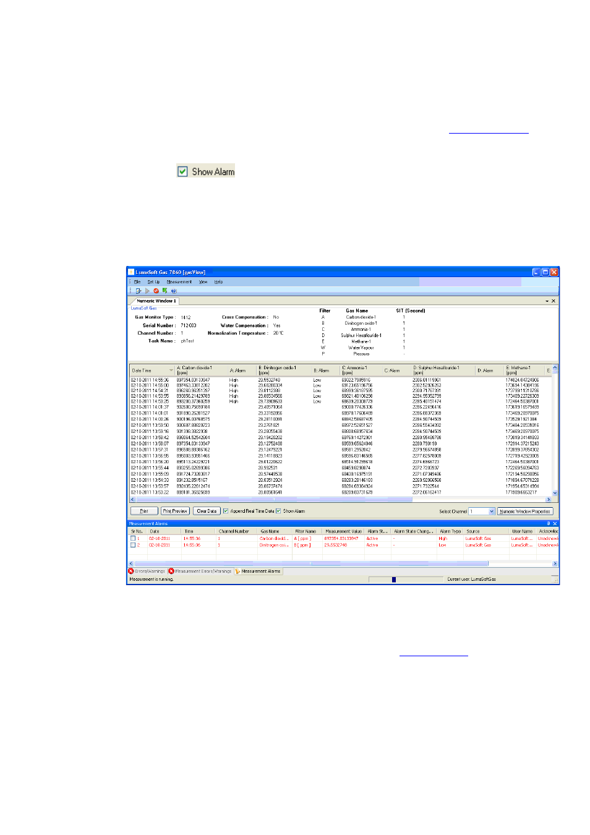Open the Measurement menu
590x835 pixels.
[179, 282]
